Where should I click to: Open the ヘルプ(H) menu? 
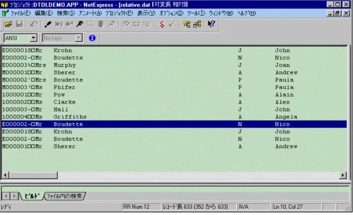[x=246, y=13]
